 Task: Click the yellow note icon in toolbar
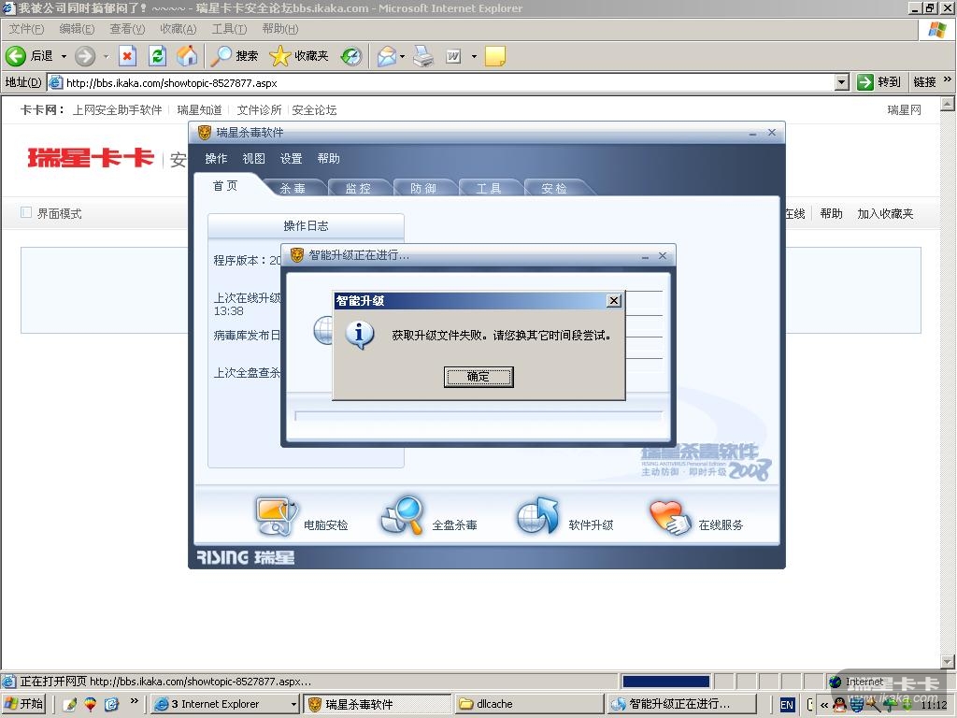tap(495, 56)
